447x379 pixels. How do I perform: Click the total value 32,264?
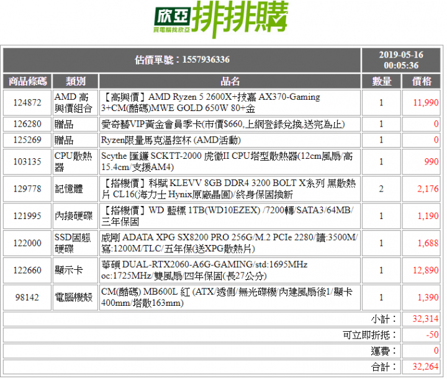tap(425, 367)
